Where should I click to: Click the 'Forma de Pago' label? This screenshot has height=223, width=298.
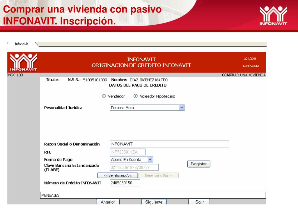[x=58, y=159]
